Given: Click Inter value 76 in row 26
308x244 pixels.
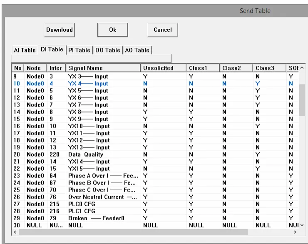Looking at the screenshot, I should (x=53, y=197).
